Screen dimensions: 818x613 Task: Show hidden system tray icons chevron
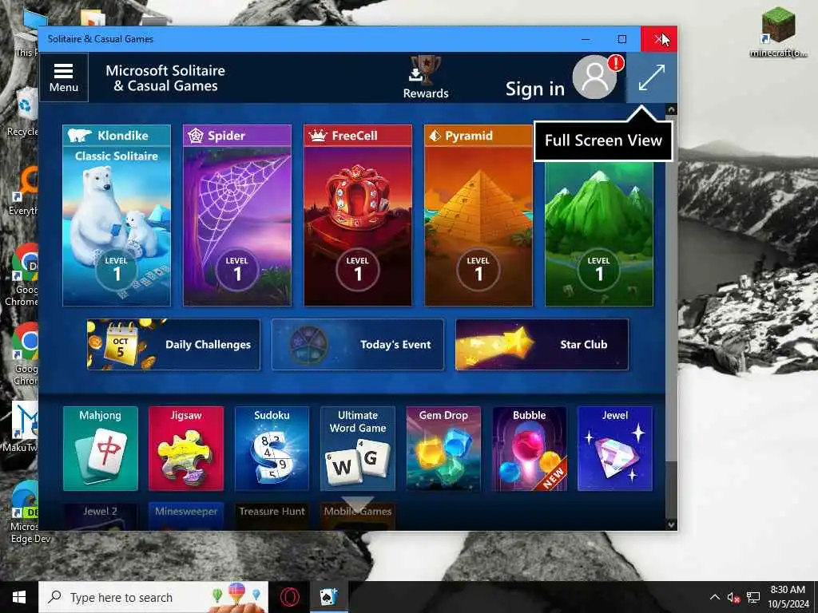click(715, 597)
